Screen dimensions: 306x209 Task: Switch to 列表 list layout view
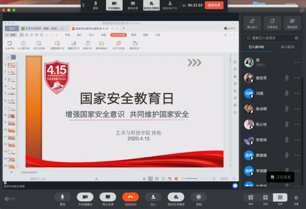280,198
